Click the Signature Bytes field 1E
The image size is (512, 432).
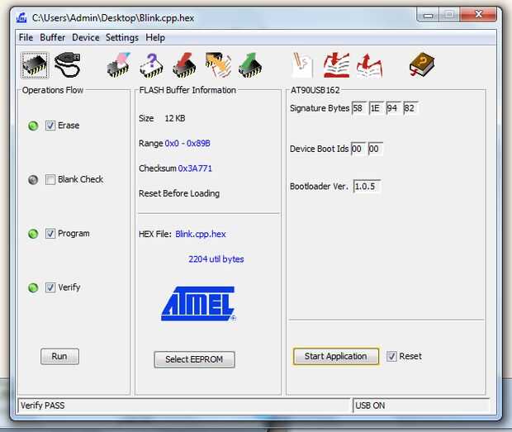coord(376,108)
